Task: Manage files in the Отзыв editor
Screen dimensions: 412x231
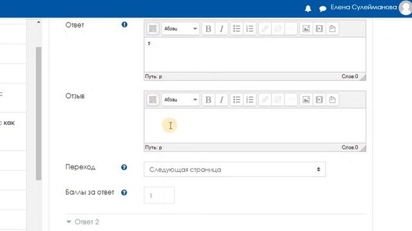Action: pyautogui.click(x=332, y=99)
